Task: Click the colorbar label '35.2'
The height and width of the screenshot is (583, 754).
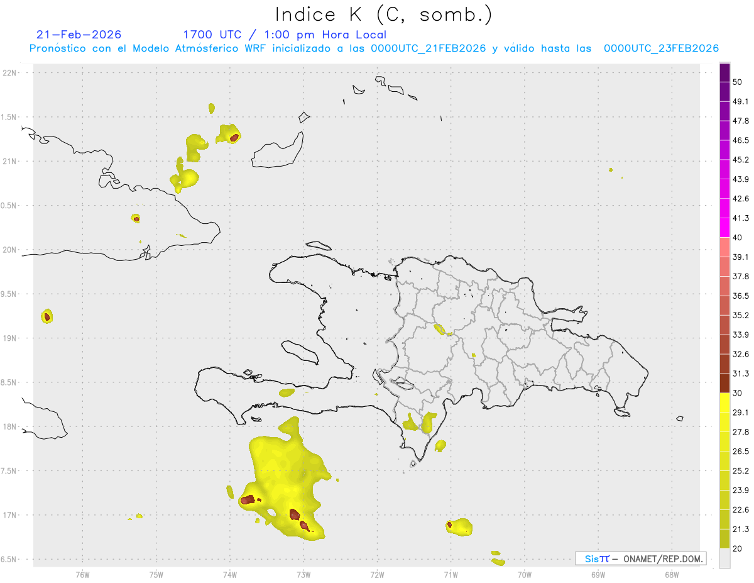Action: [741, 315]
